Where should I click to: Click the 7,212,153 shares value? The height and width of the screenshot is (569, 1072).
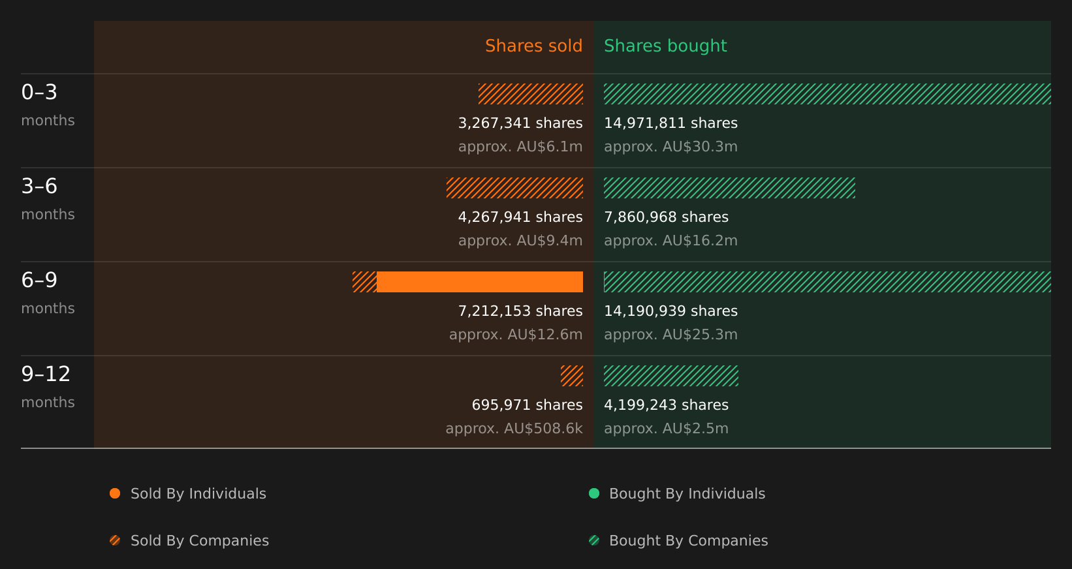tap(520, 311)
